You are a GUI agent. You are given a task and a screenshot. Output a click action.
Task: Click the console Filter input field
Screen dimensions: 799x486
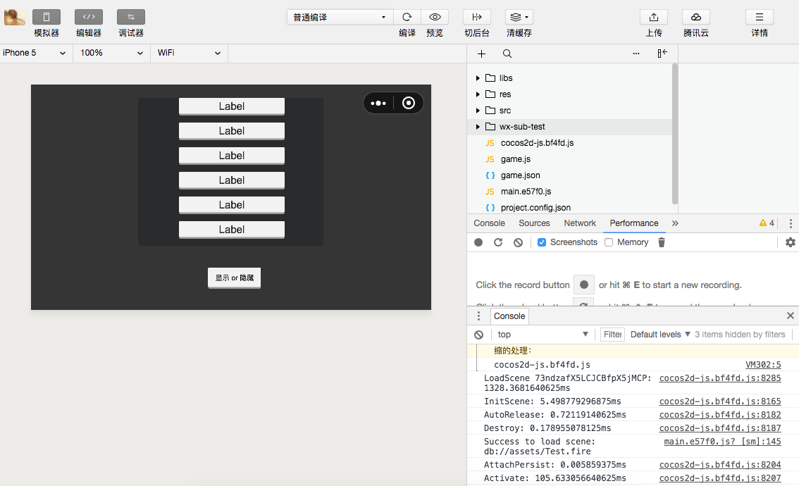[612, 335]
